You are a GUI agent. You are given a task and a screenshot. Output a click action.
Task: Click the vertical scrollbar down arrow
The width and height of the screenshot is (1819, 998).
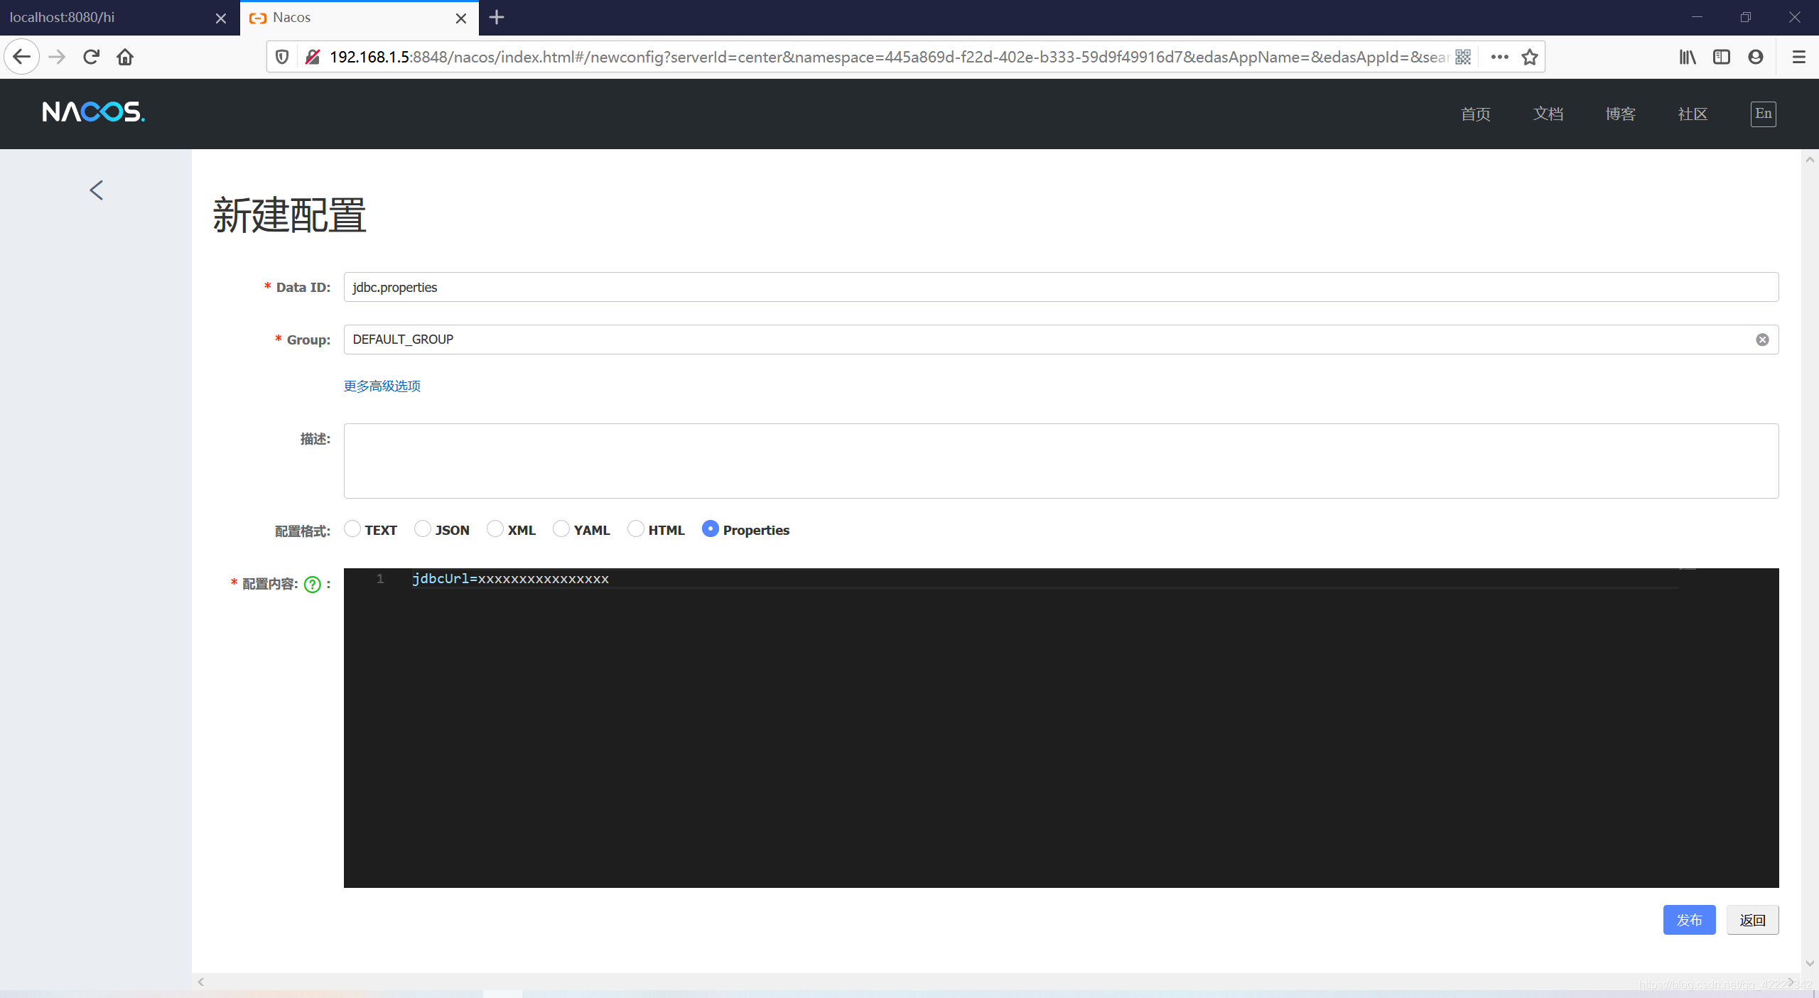[1810, 964]
